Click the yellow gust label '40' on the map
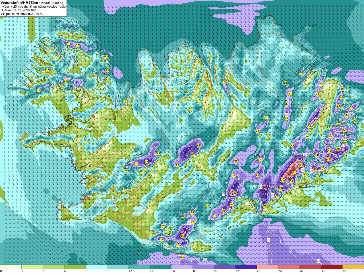Image resolution: width=364 pixels, height=273 pixels. 235,193
